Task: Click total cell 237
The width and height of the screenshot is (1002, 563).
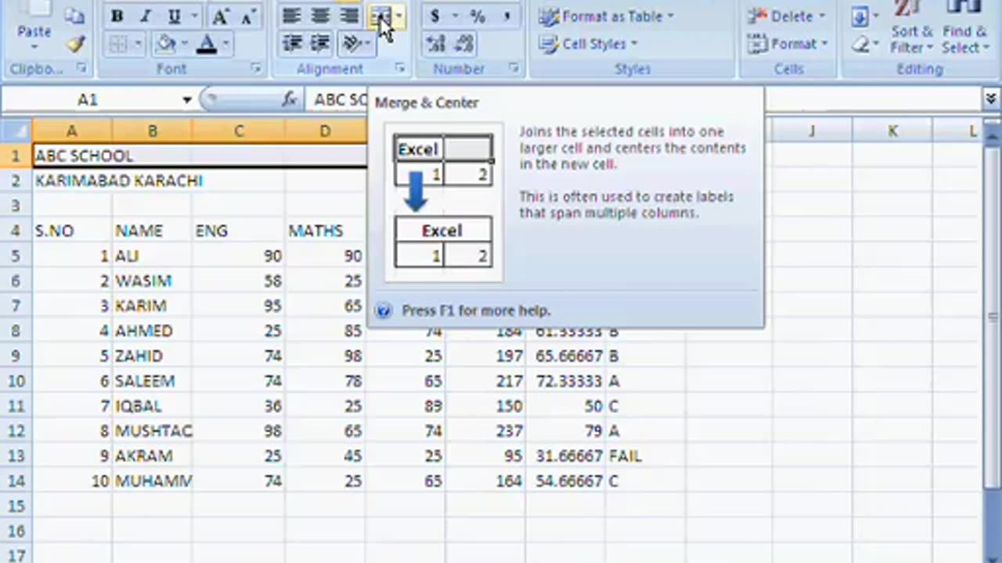Action: pyautogui.click(x=485, y=431)
